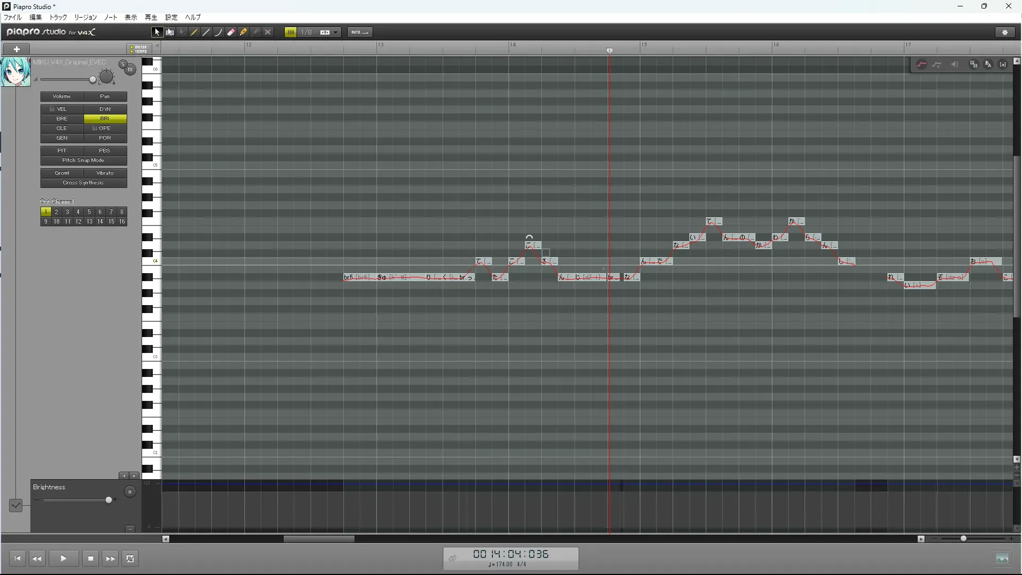Open the トラック menu

(x=58, y=18)
